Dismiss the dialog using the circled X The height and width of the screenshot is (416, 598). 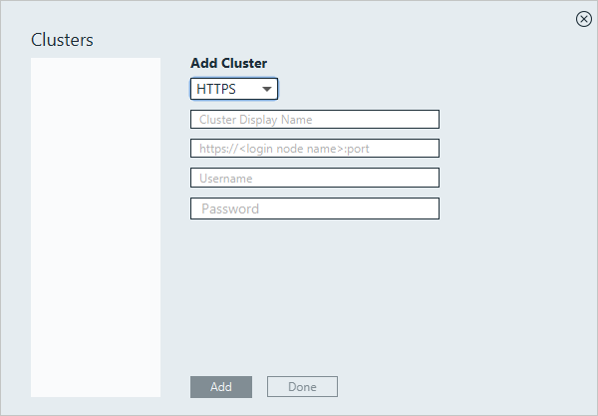click(x=583, y=19)
